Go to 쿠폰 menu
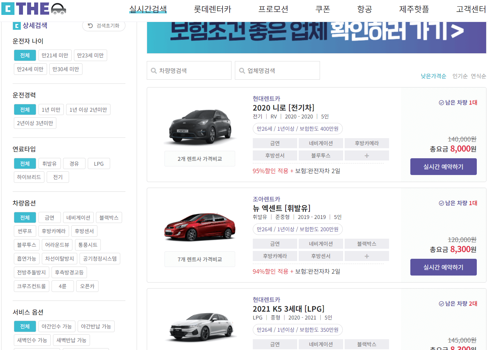This screenshot has width=488, height=350. tap(323, 9)
